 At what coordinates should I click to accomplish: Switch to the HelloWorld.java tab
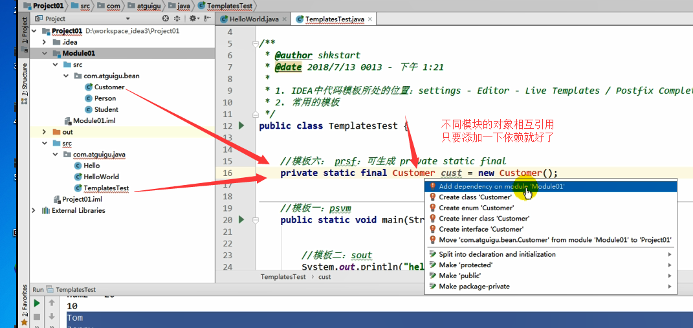254,19
